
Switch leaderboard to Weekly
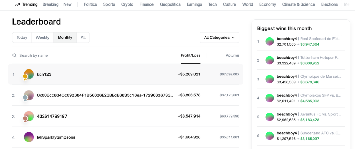[x=42, y=38]
